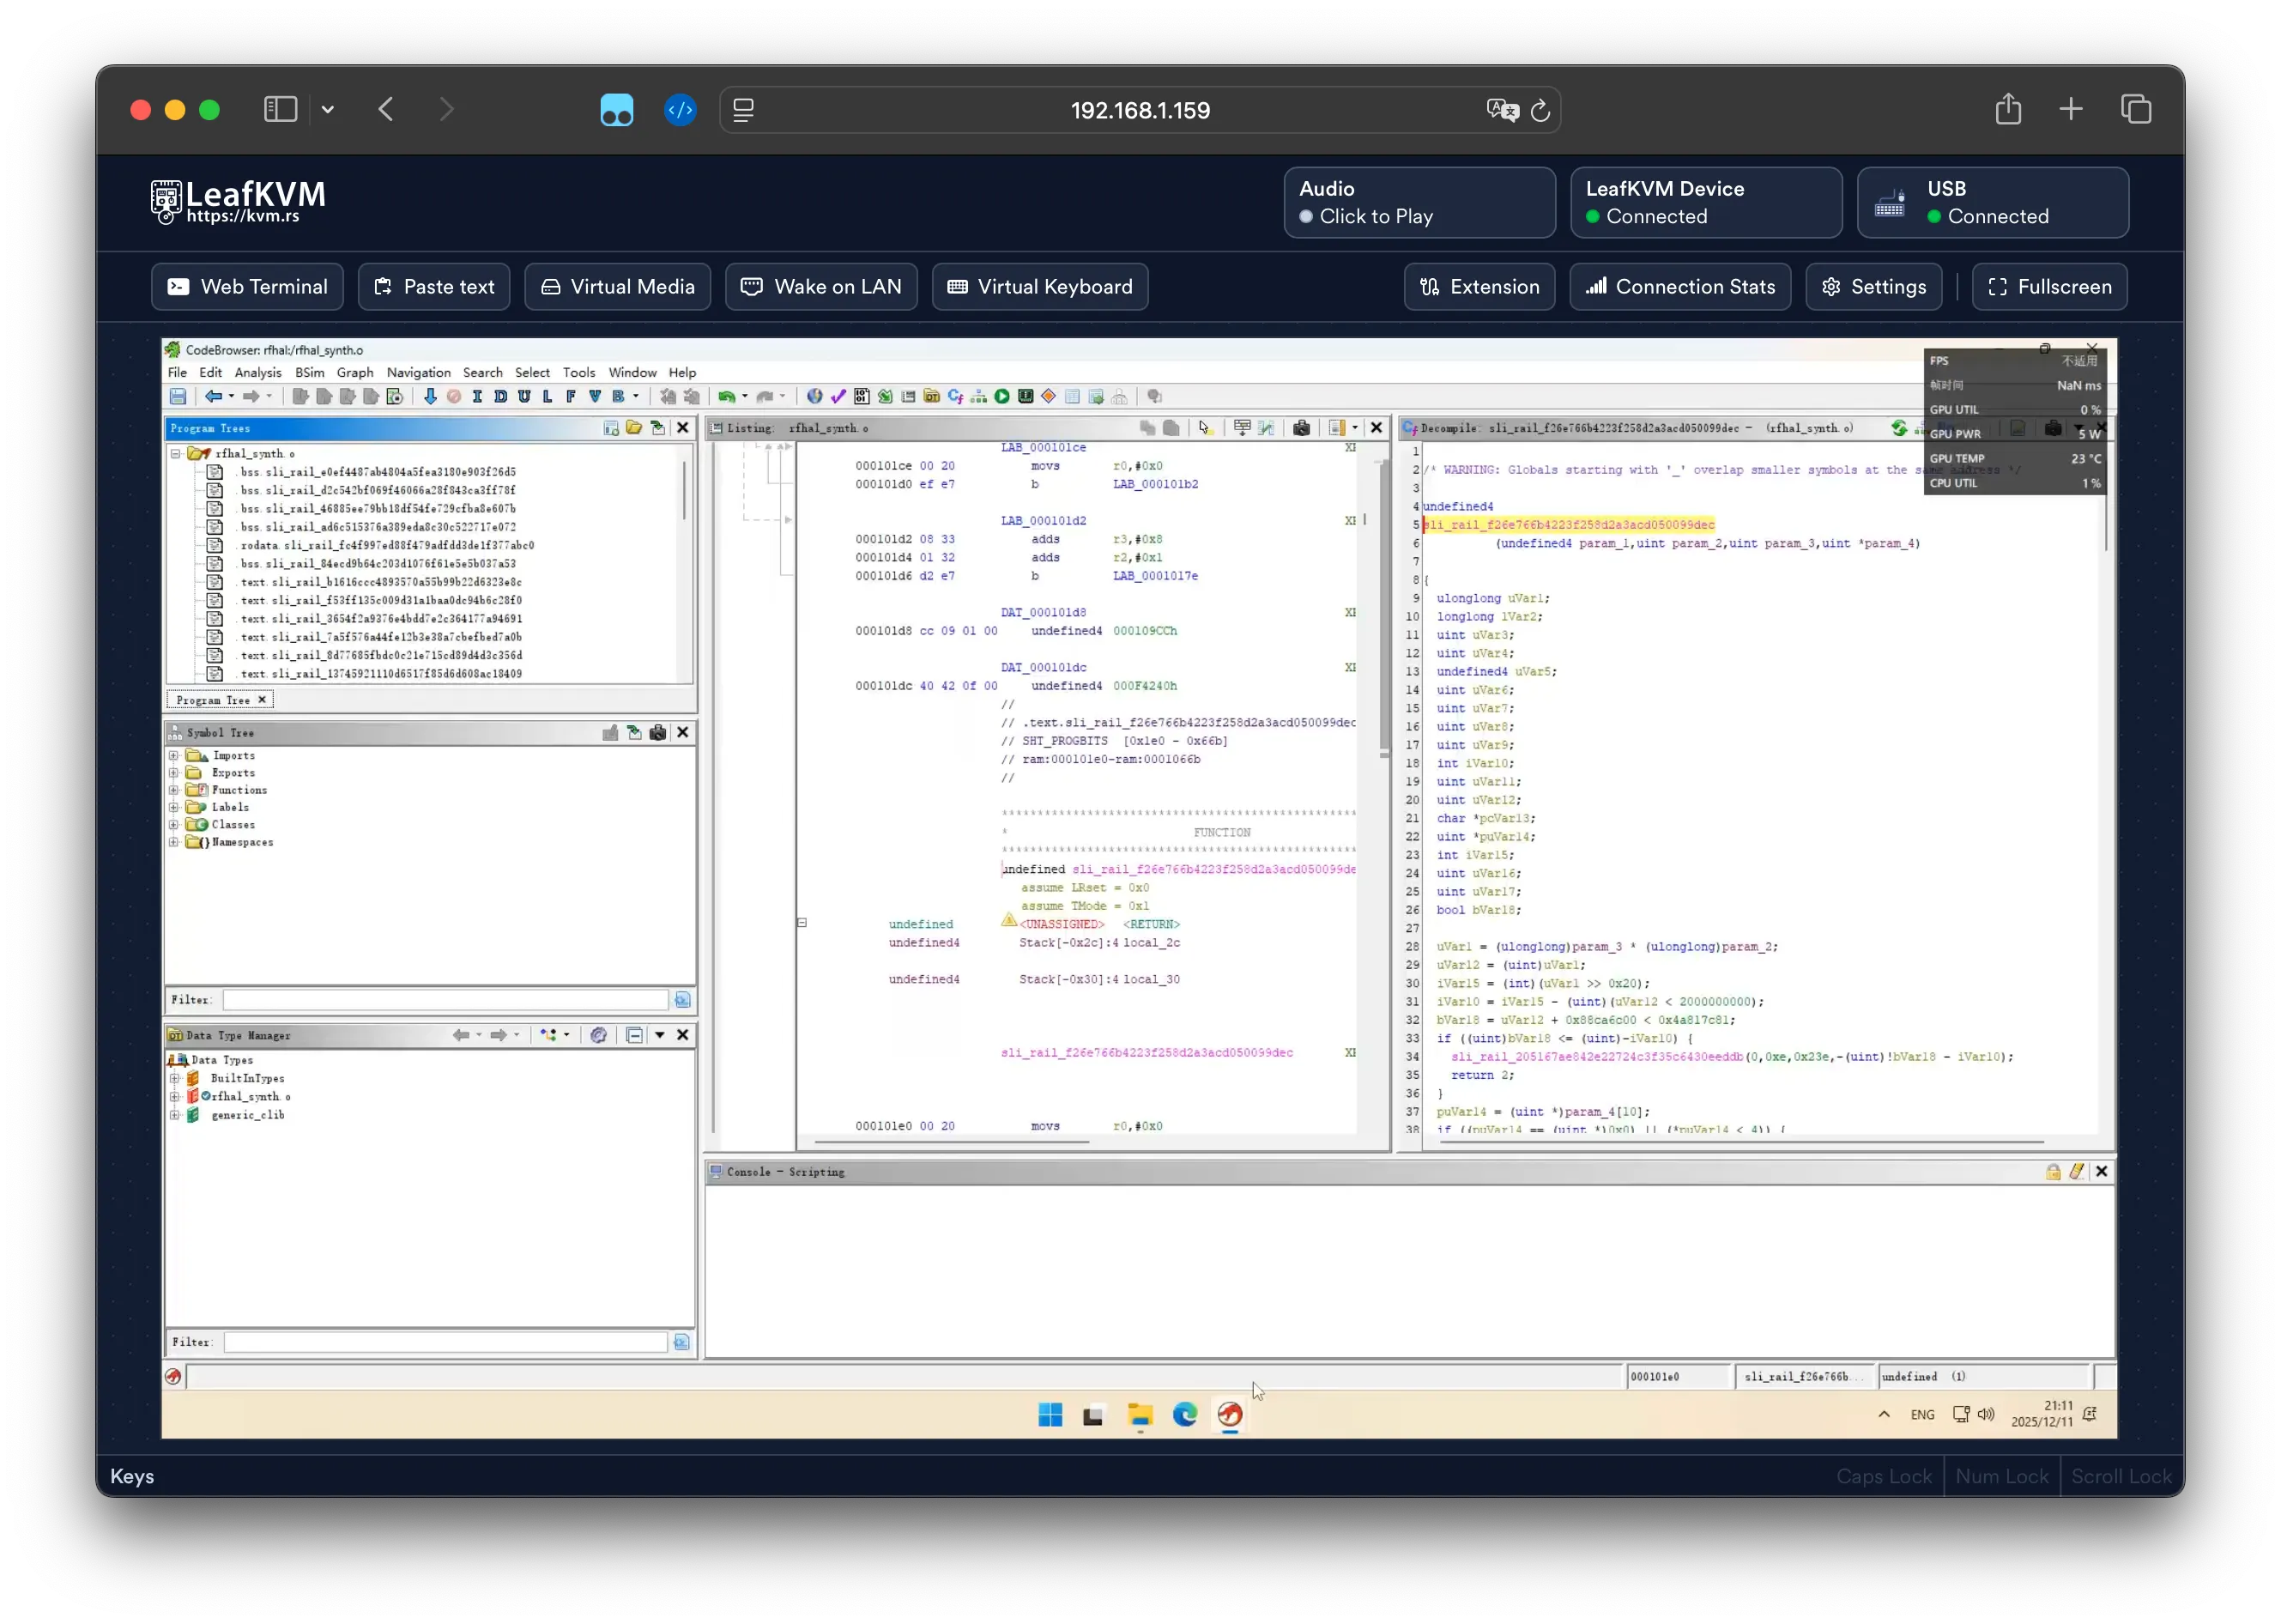Click the Clear Console icon in Scripting panel
Image resolution: width=2281 pixels, height=1624 pixels.
pyautogui.click(x=2076, y=1171)
